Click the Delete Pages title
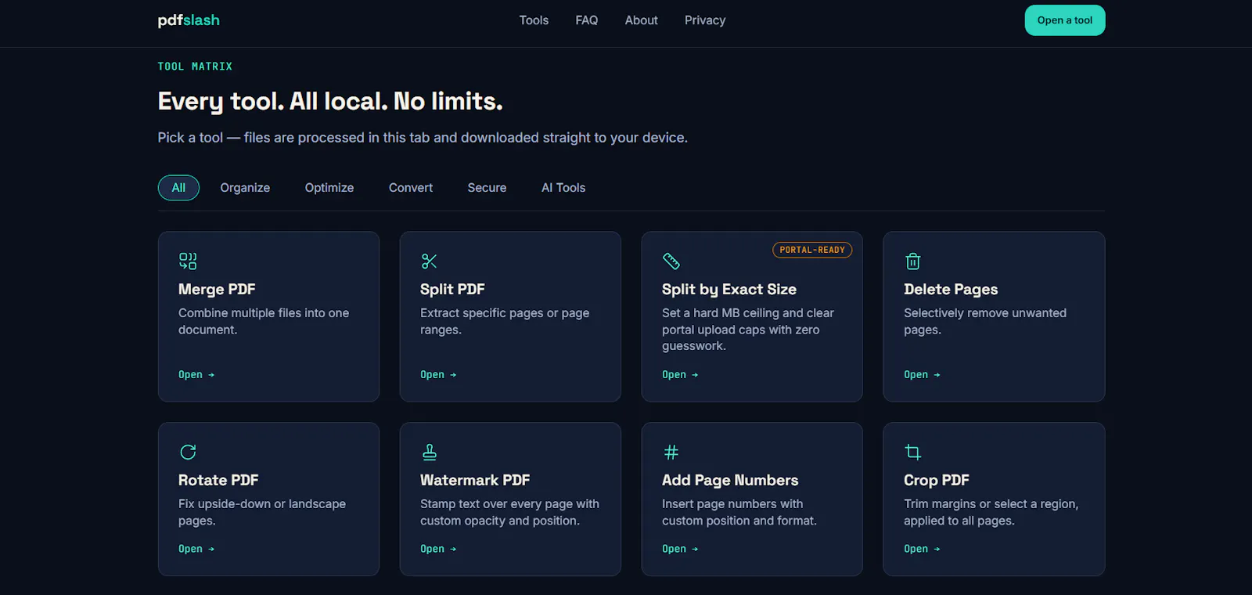 pyautogui.click(x=951, y=290)
